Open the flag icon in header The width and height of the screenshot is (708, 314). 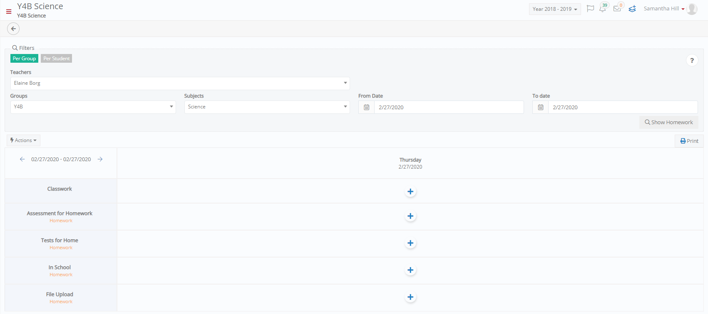pos(590,9)
